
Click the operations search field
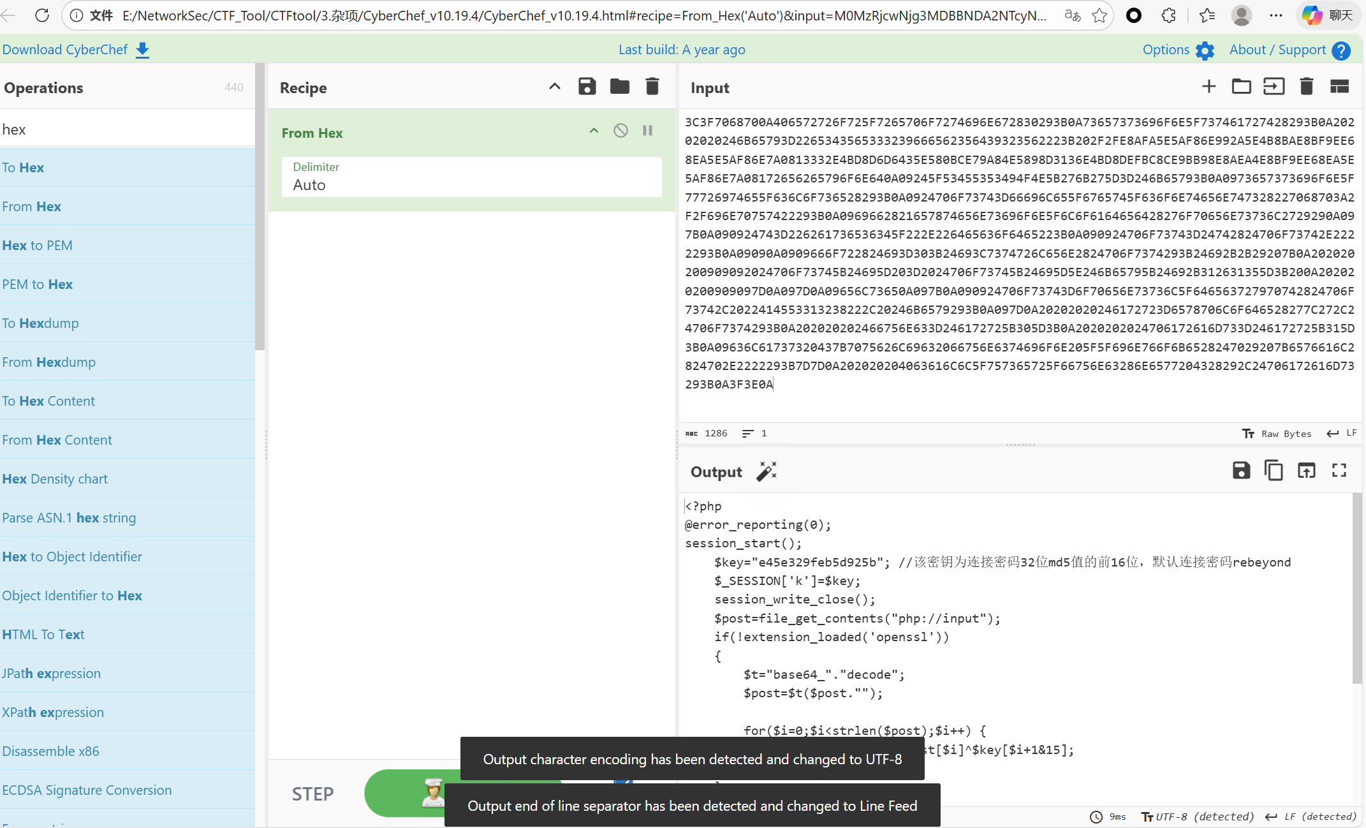pos(128,129)
